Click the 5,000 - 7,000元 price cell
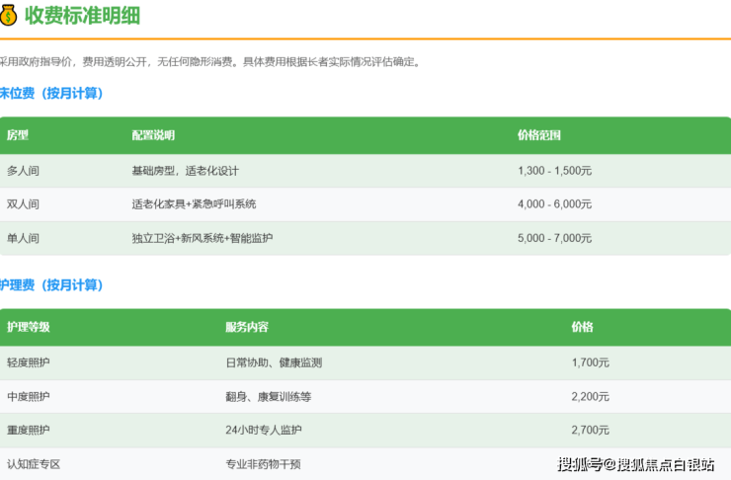This screenshot has width=731, height=480. click(554, 238)
